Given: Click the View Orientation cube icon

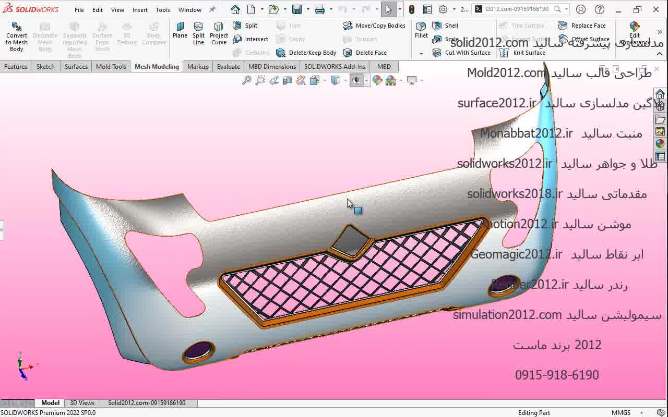Looking at the screenshot, I should (315, 80).
